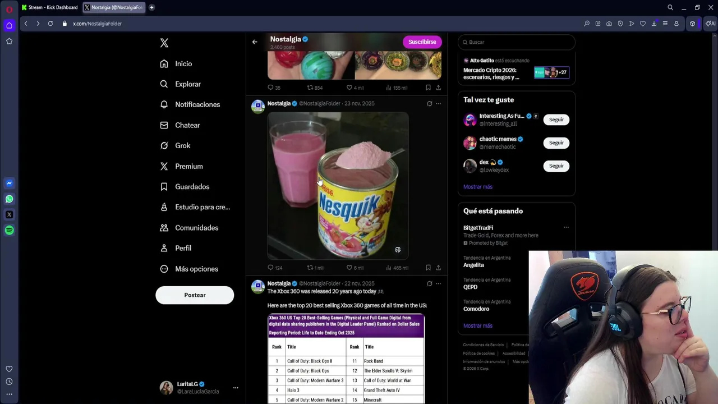Open Mercado Cripto 2026 live space

[516, 70]
